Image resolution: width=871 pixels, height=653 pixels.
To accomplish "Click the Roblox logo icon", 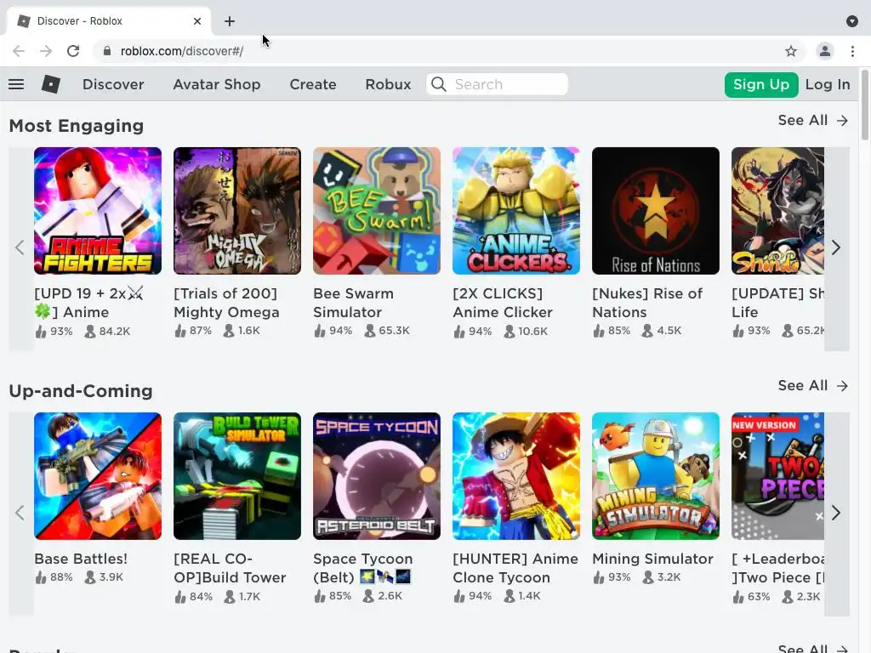I will click(50, 84).
